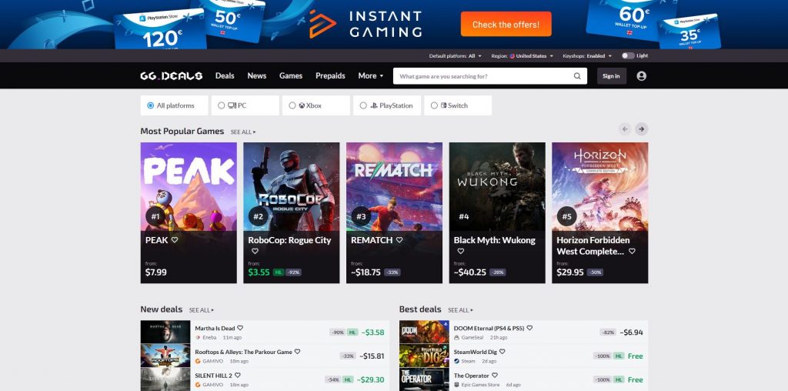Click the search magnifier icon
The width and height of the screenshot is (788, 391).
click(577, 76)
